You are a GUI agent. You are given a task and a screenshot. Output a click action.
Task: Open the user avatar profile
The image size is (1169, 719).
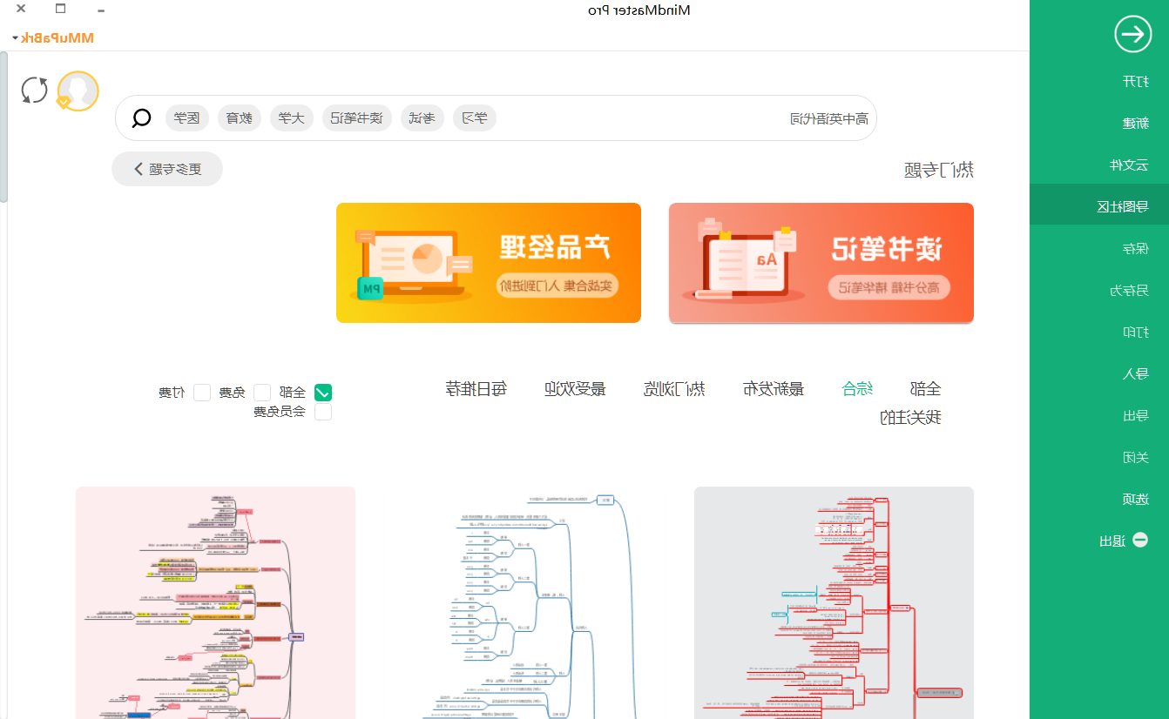tap(78, 91)
